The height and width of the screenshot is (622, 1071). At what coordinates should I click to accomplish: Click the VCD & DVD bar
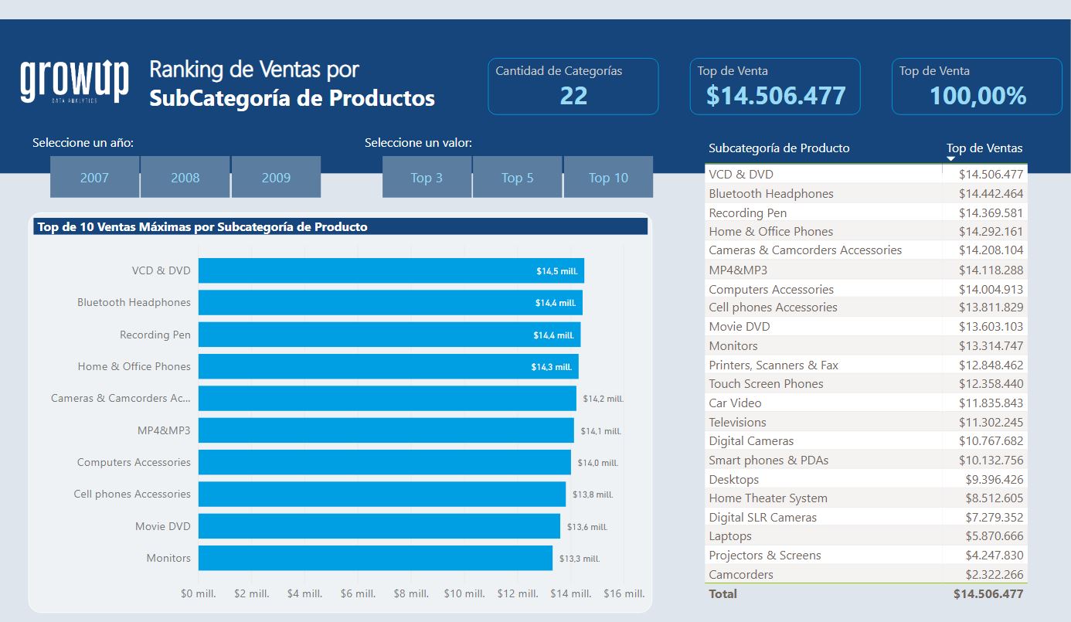391,270
